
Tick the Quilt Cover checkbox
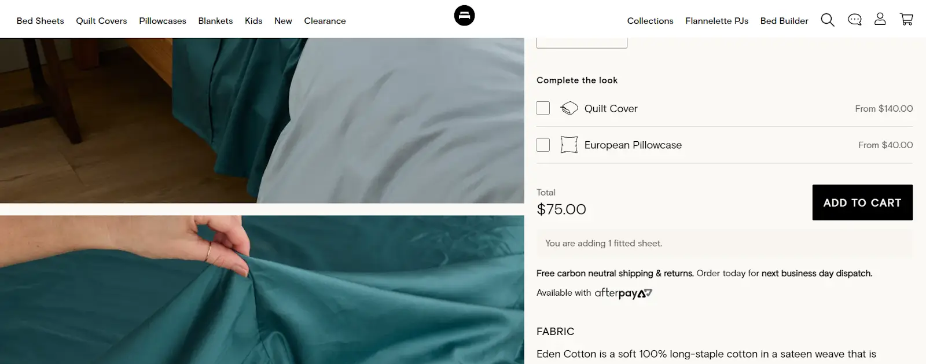pyautogui.click(x=543, y=108)
